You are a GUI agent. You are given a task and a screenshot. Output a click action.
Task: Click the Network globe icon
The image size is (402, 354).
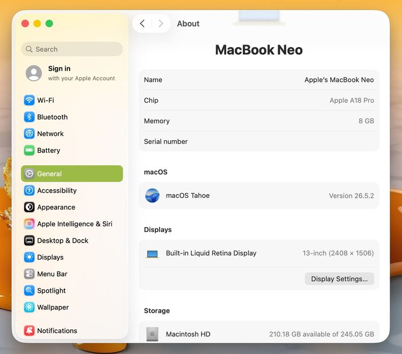pos(29,134)
